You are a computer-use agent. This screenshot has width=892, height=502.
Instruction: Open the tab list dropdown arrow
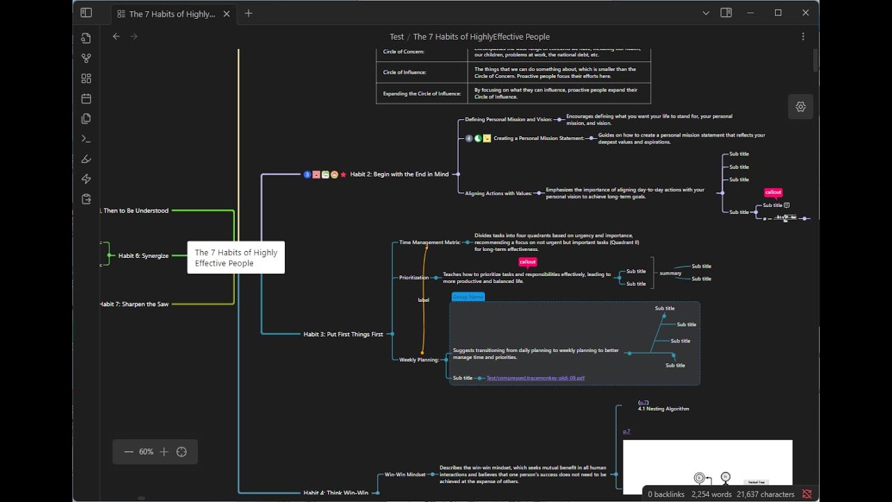tap(706, 13)
